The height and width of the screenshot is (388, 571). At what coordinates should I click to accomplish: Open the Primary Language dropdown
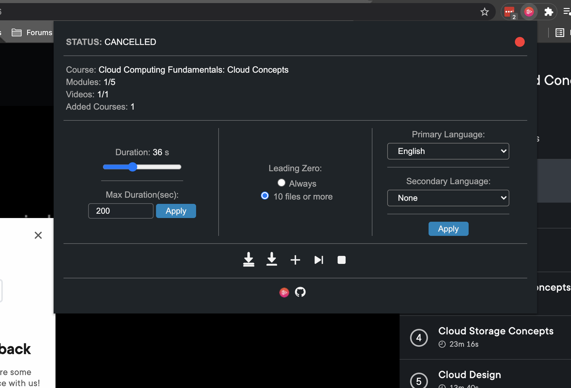pyautogui.click(x=448, y=151)
